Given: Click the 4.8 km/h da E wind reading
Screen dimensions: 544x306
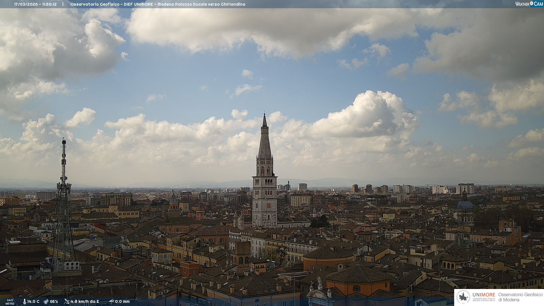Looking at the screenshot, I should pyautogui.click(x=85, y=301).
